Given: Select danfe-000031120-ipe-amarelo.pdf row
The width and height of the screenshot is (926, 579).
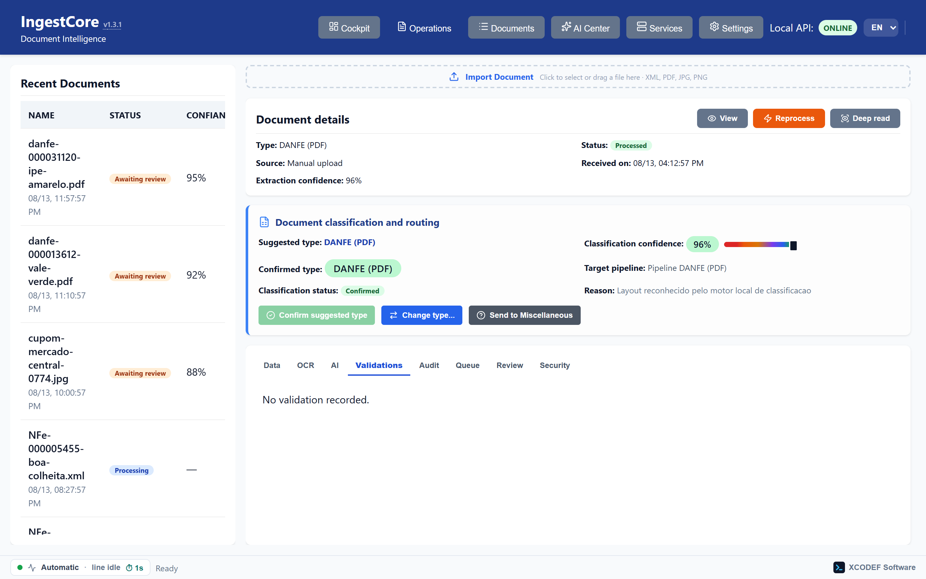Looking at the screenshot, I should (123, 177).
